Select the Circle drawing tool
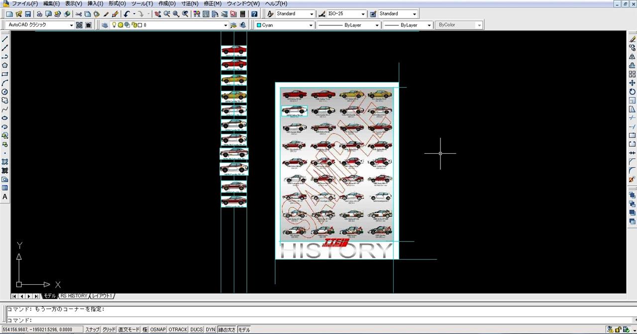 coord(5,92)
